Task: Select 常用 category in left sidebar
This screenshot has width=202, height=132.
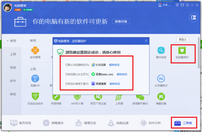Action: 13,41
